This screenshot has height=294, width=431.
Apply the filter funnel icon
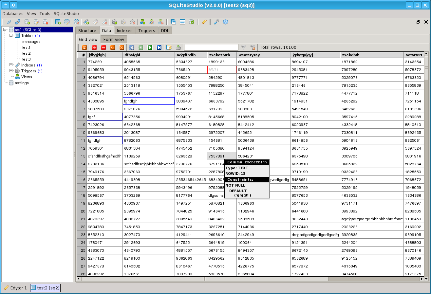coord(243,47)
